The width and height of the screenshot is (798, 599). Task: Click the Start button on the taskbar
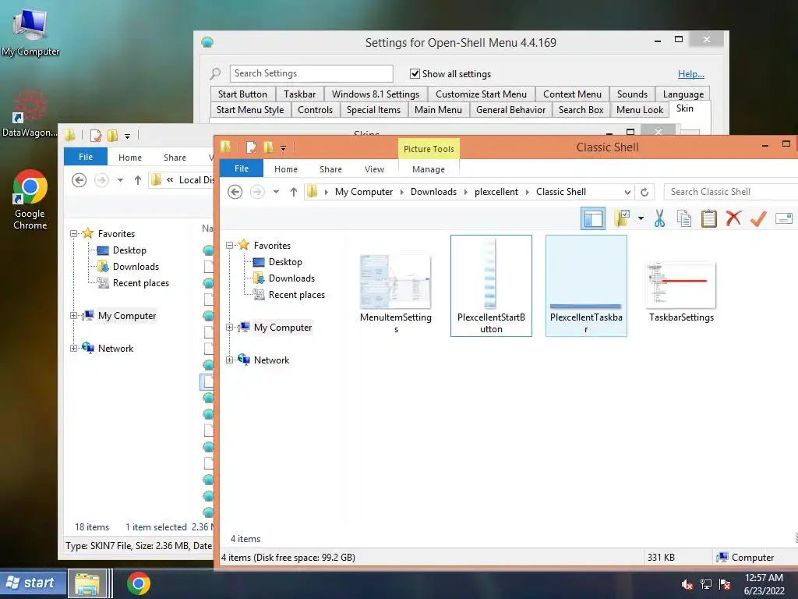point(33,583)
